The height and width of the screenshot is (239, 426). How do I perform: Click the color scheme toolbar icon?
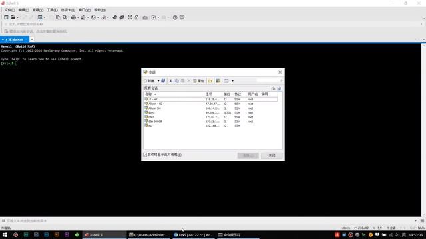pos(83,17)
